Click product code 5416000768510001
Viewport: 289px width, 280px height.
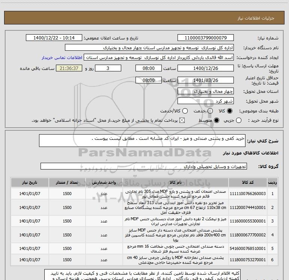(x=248, y=248)
